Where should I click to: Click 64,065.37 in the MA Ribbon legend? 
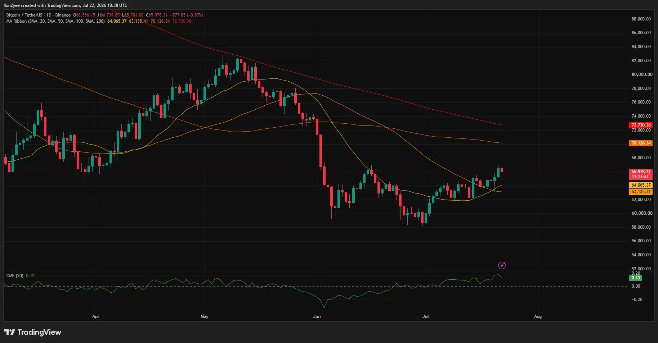point(117,21)
